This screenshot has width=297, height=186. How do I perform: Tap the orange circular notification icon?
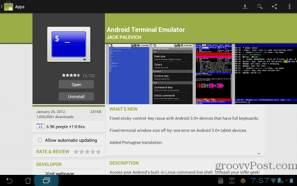[x=243, y=181]
